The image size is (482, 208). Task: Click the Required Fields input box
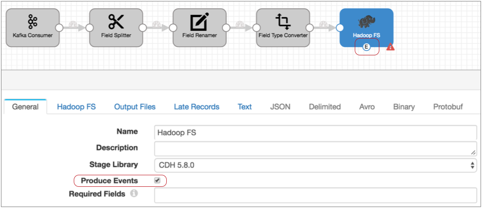(x=315, y=195)
